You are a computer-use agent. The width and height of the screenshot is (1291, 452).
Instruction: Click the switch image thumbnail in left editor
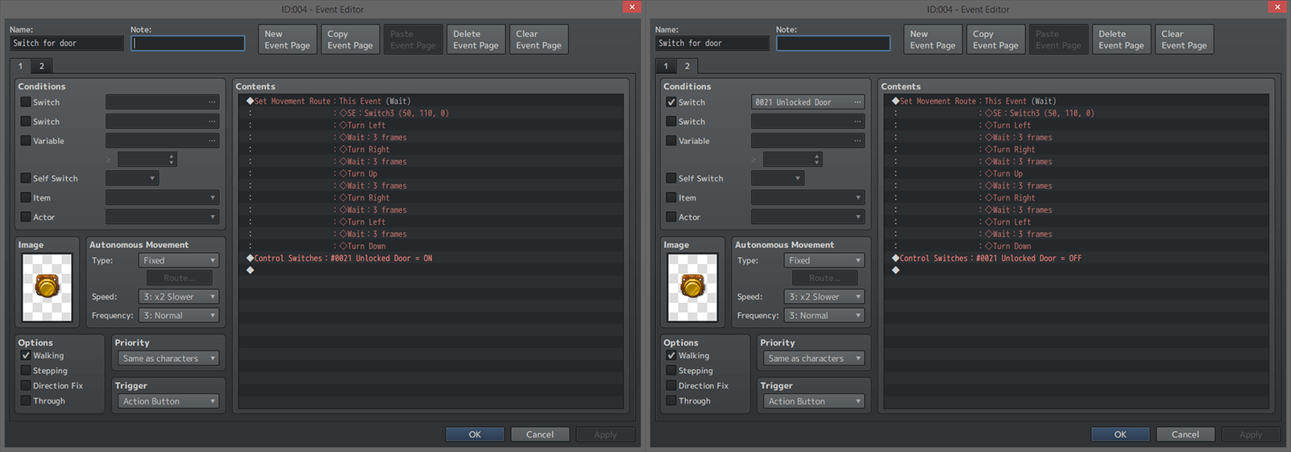[47, 288]
